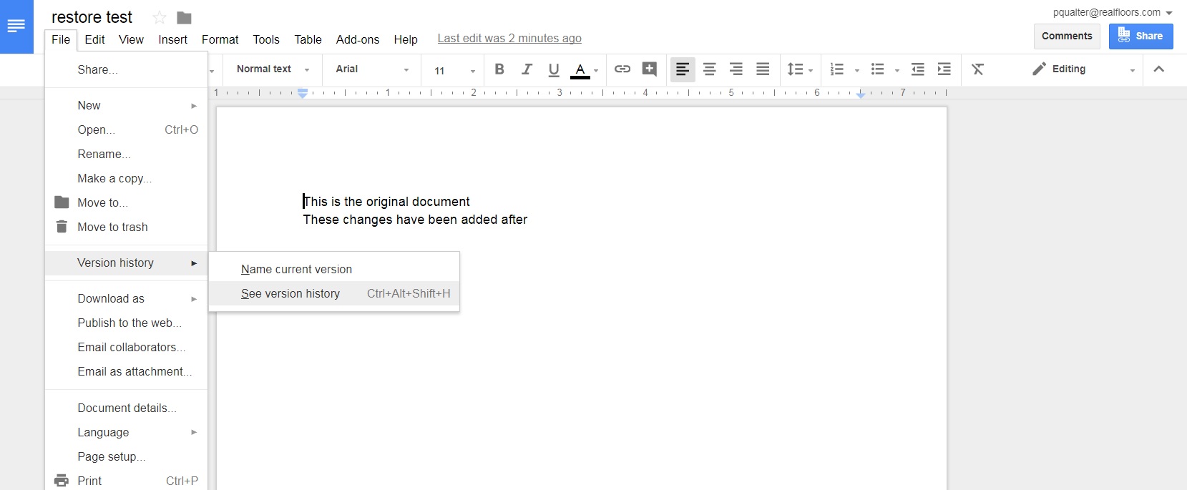Select Version history in the File menu
This screenshot has width=1187, height=490.
126,263
